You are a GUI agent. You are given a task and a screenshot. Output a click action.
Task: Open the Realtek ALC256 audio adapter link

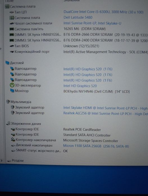coord(106,113)
